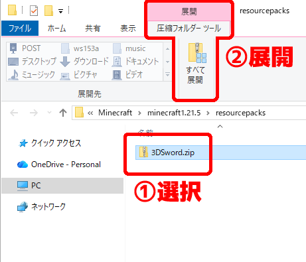Open クイック アクセス in navigation pane

coord(50,143)
